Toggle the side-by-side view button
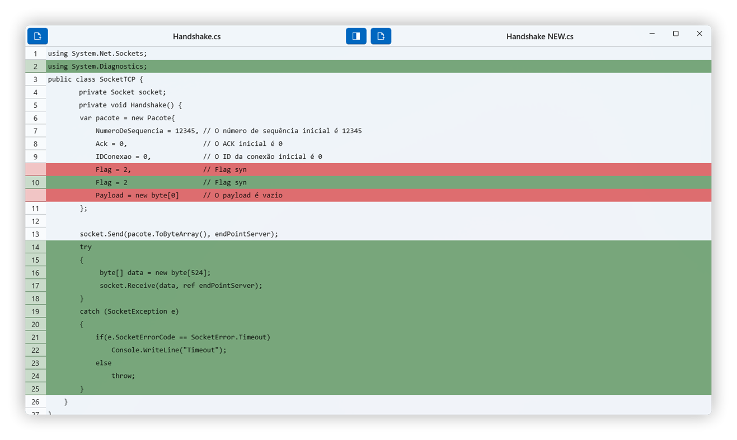737x440 pixels. pyautogui.click(x=356, y=36)
